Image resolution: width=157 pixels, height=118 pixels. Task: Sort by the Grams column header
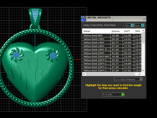(116, 31)
